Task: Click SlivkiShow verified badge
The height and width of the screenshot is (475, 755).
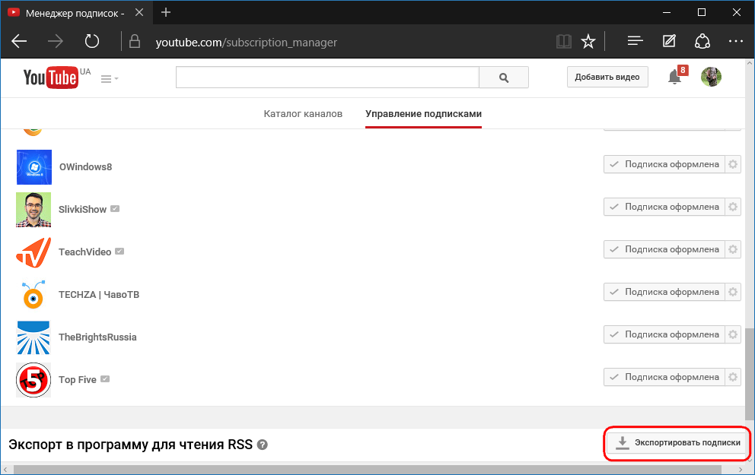Action: [115, 209]
